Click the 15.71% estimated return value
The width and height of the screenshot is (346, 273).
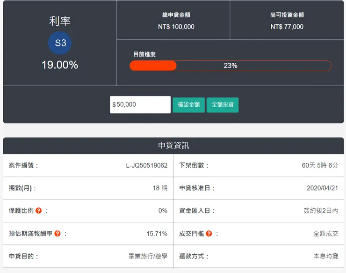click(157, 233)
